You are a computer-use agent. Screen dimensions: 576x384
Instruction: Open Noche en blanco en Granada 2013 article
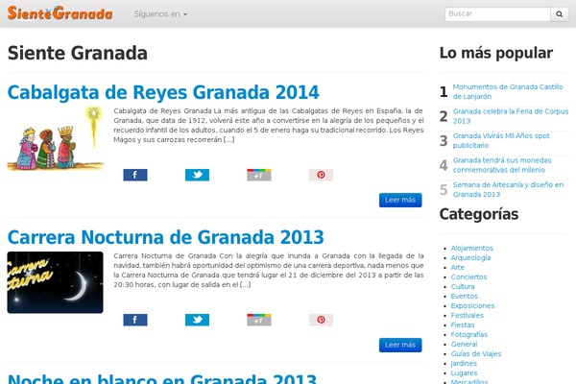(162, 378)
